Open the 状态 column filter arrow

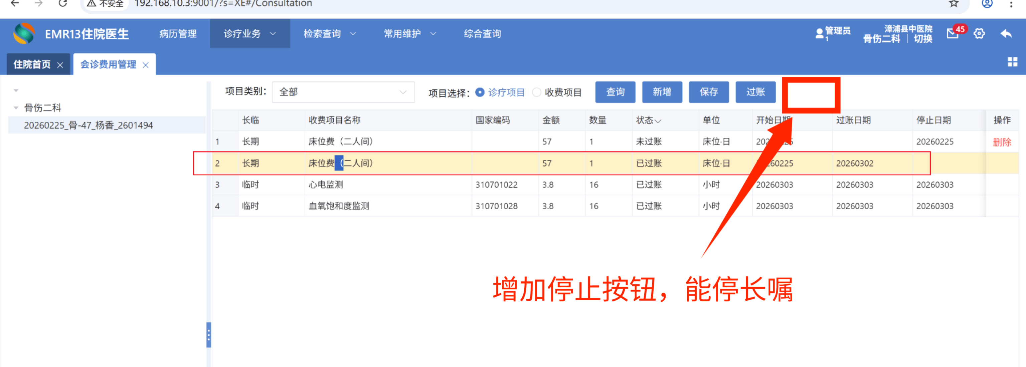[x=658, y=121]
